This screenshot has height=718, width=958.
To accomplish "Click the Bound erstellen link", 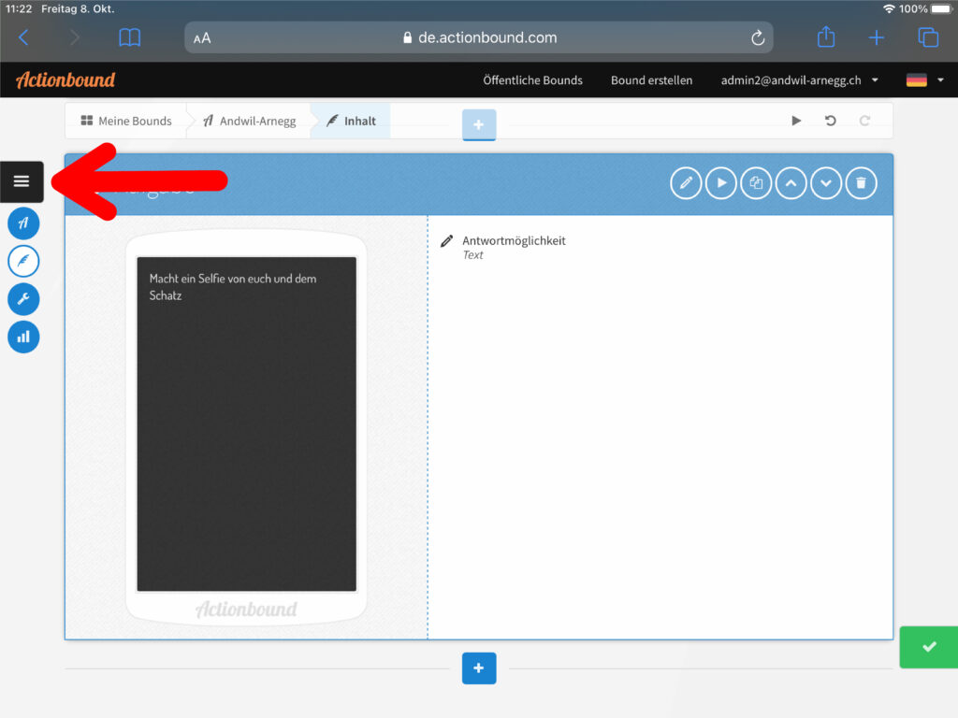I will 651,80.
